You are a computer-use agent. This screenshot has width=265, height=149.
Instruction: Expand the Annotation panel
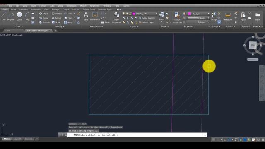(96, 26)
